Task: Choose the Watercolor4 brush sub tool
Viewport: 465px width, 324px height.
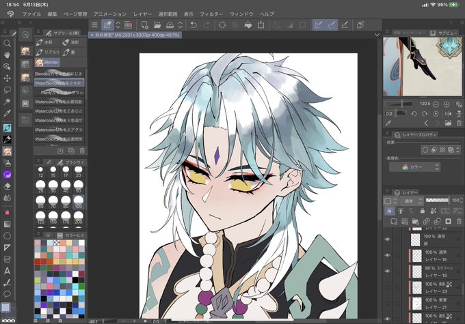Action: [59, 130]
